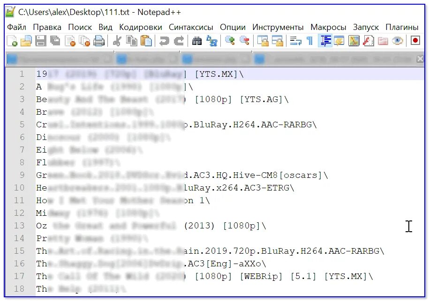Viewport: 429px width, 301px height.
Task: Open the Опции menu
Action: tap(233, 27)
